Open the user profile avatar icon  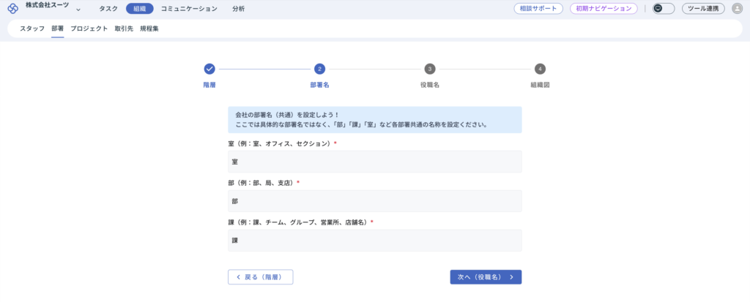pos(737,9)
